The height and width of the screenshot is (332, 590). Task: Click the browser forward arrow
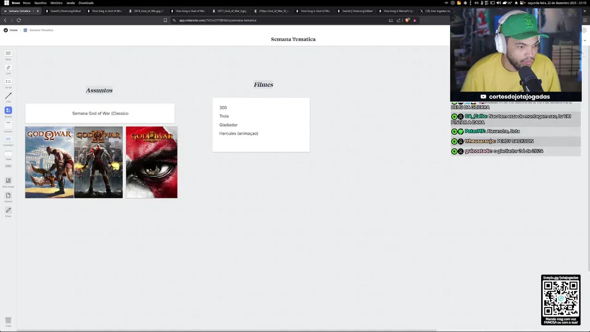(x=12, y=20)
